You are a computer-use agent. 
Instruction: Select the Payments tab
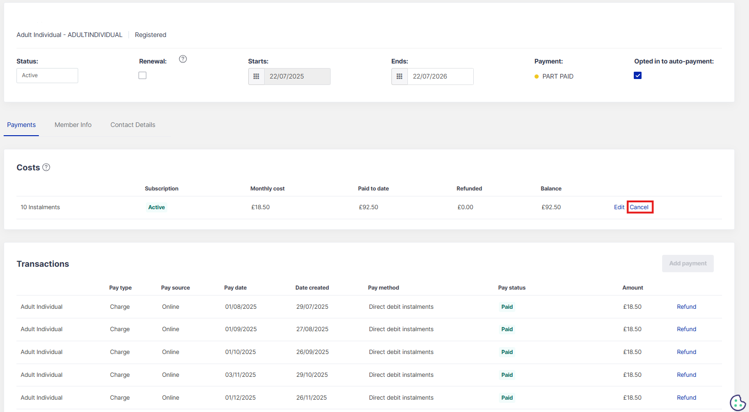21,125
